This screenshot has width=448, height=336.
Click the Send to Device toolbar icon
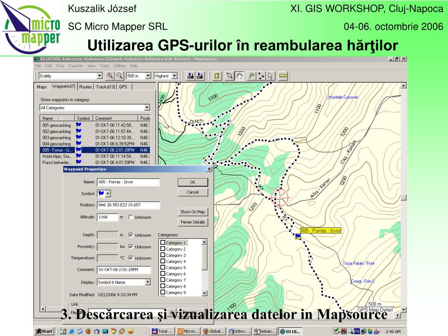191,76
